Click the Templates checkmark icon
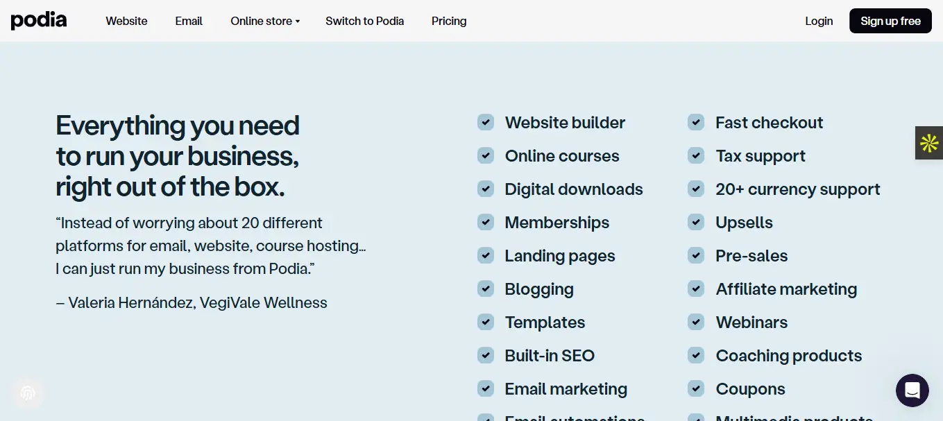 (486, 323)
